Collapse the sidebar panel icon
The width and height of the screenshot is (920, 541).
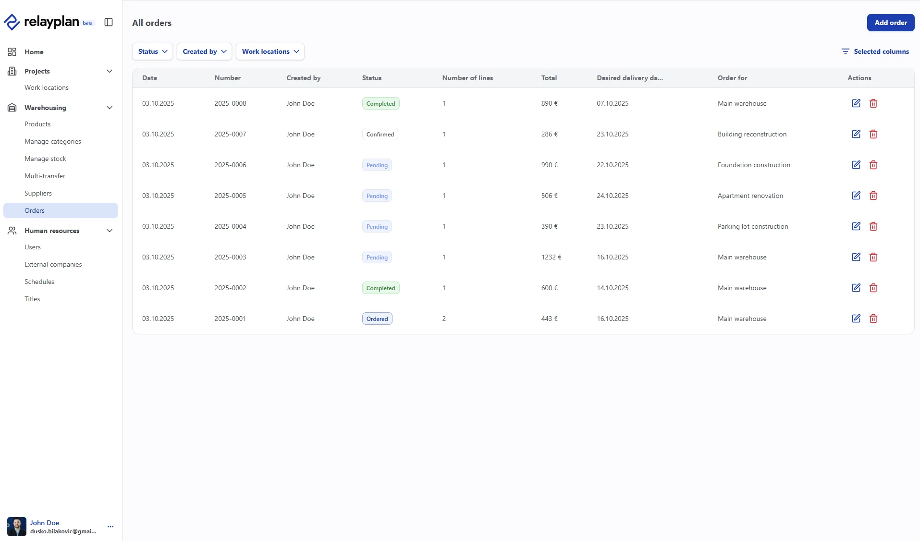pos(109,22)
